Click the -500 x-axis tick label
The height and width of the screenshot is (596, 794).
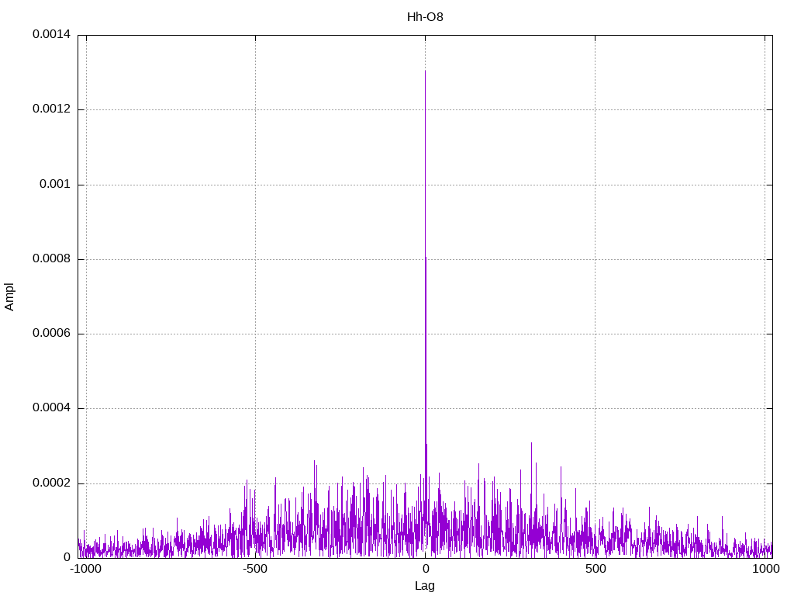(x=255, y=569)
